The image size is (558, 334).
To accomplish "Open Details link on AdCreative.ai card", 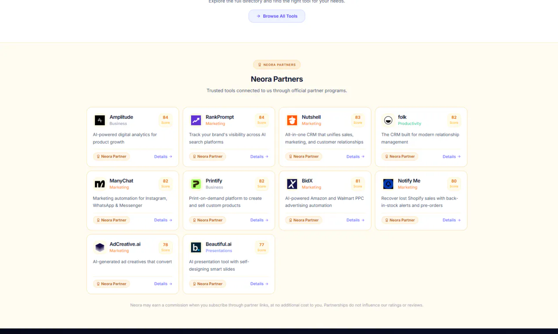I will point(163,284).
